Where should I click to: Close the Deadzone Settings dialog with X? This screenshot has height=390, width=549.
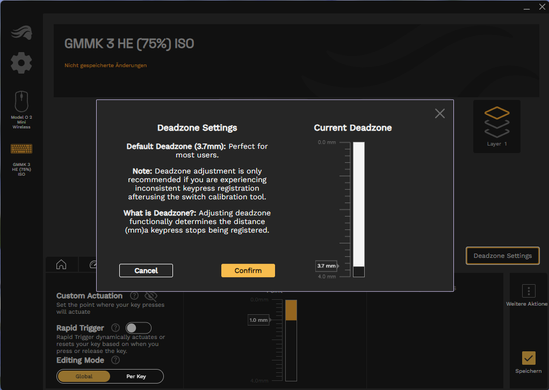coord(440,113)
